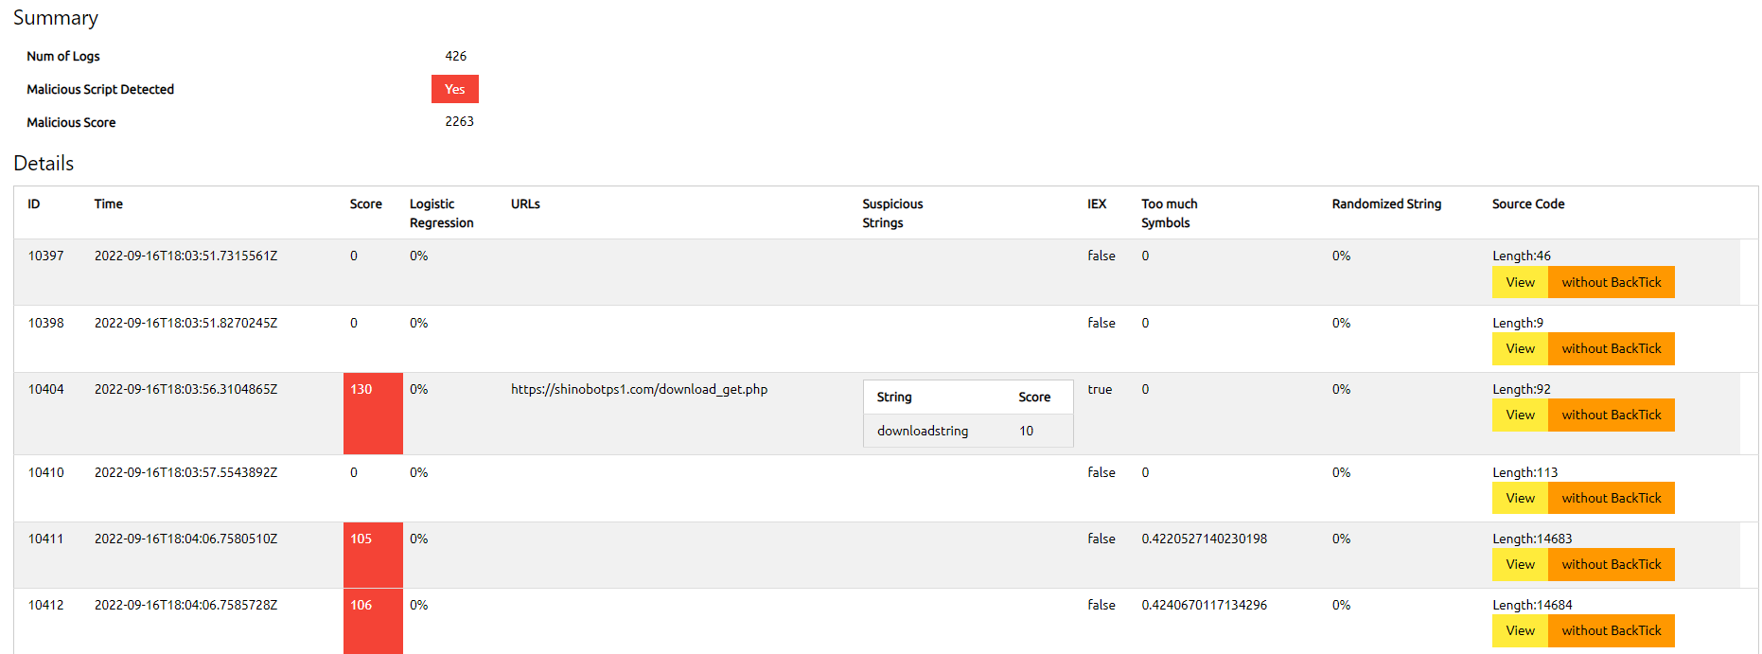The image size is (1762, 654).
Task: Open without BackTick for log 10411
Action: click(x=1611, y=564)
